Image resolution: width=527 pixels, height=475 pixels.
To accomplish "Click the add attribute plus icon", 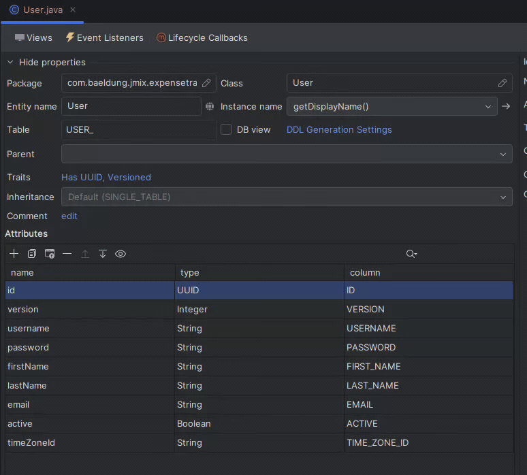I will (x=14, y=254).
